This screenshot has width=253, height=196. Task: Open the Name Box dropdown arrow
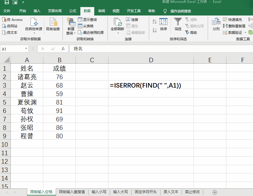[26, 48]
